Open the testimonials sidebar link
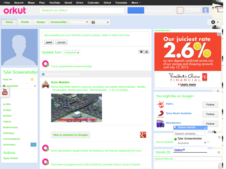The image size is (226, 169). [x=10, y=127]
